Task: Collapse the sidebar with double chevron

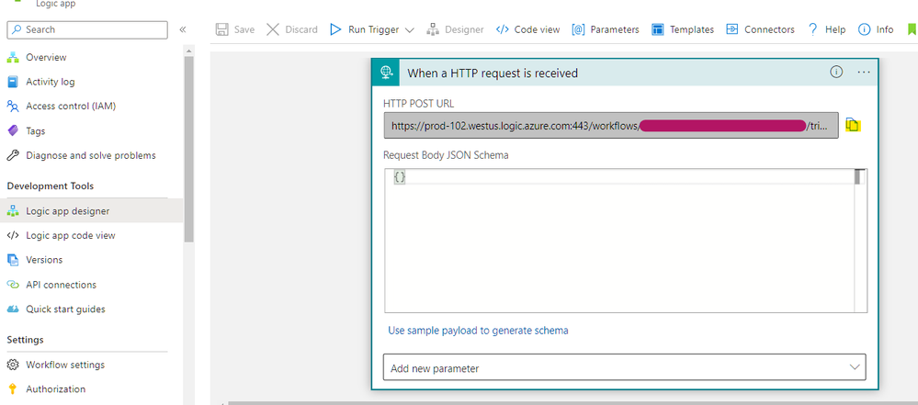Action: pos(183,29)
